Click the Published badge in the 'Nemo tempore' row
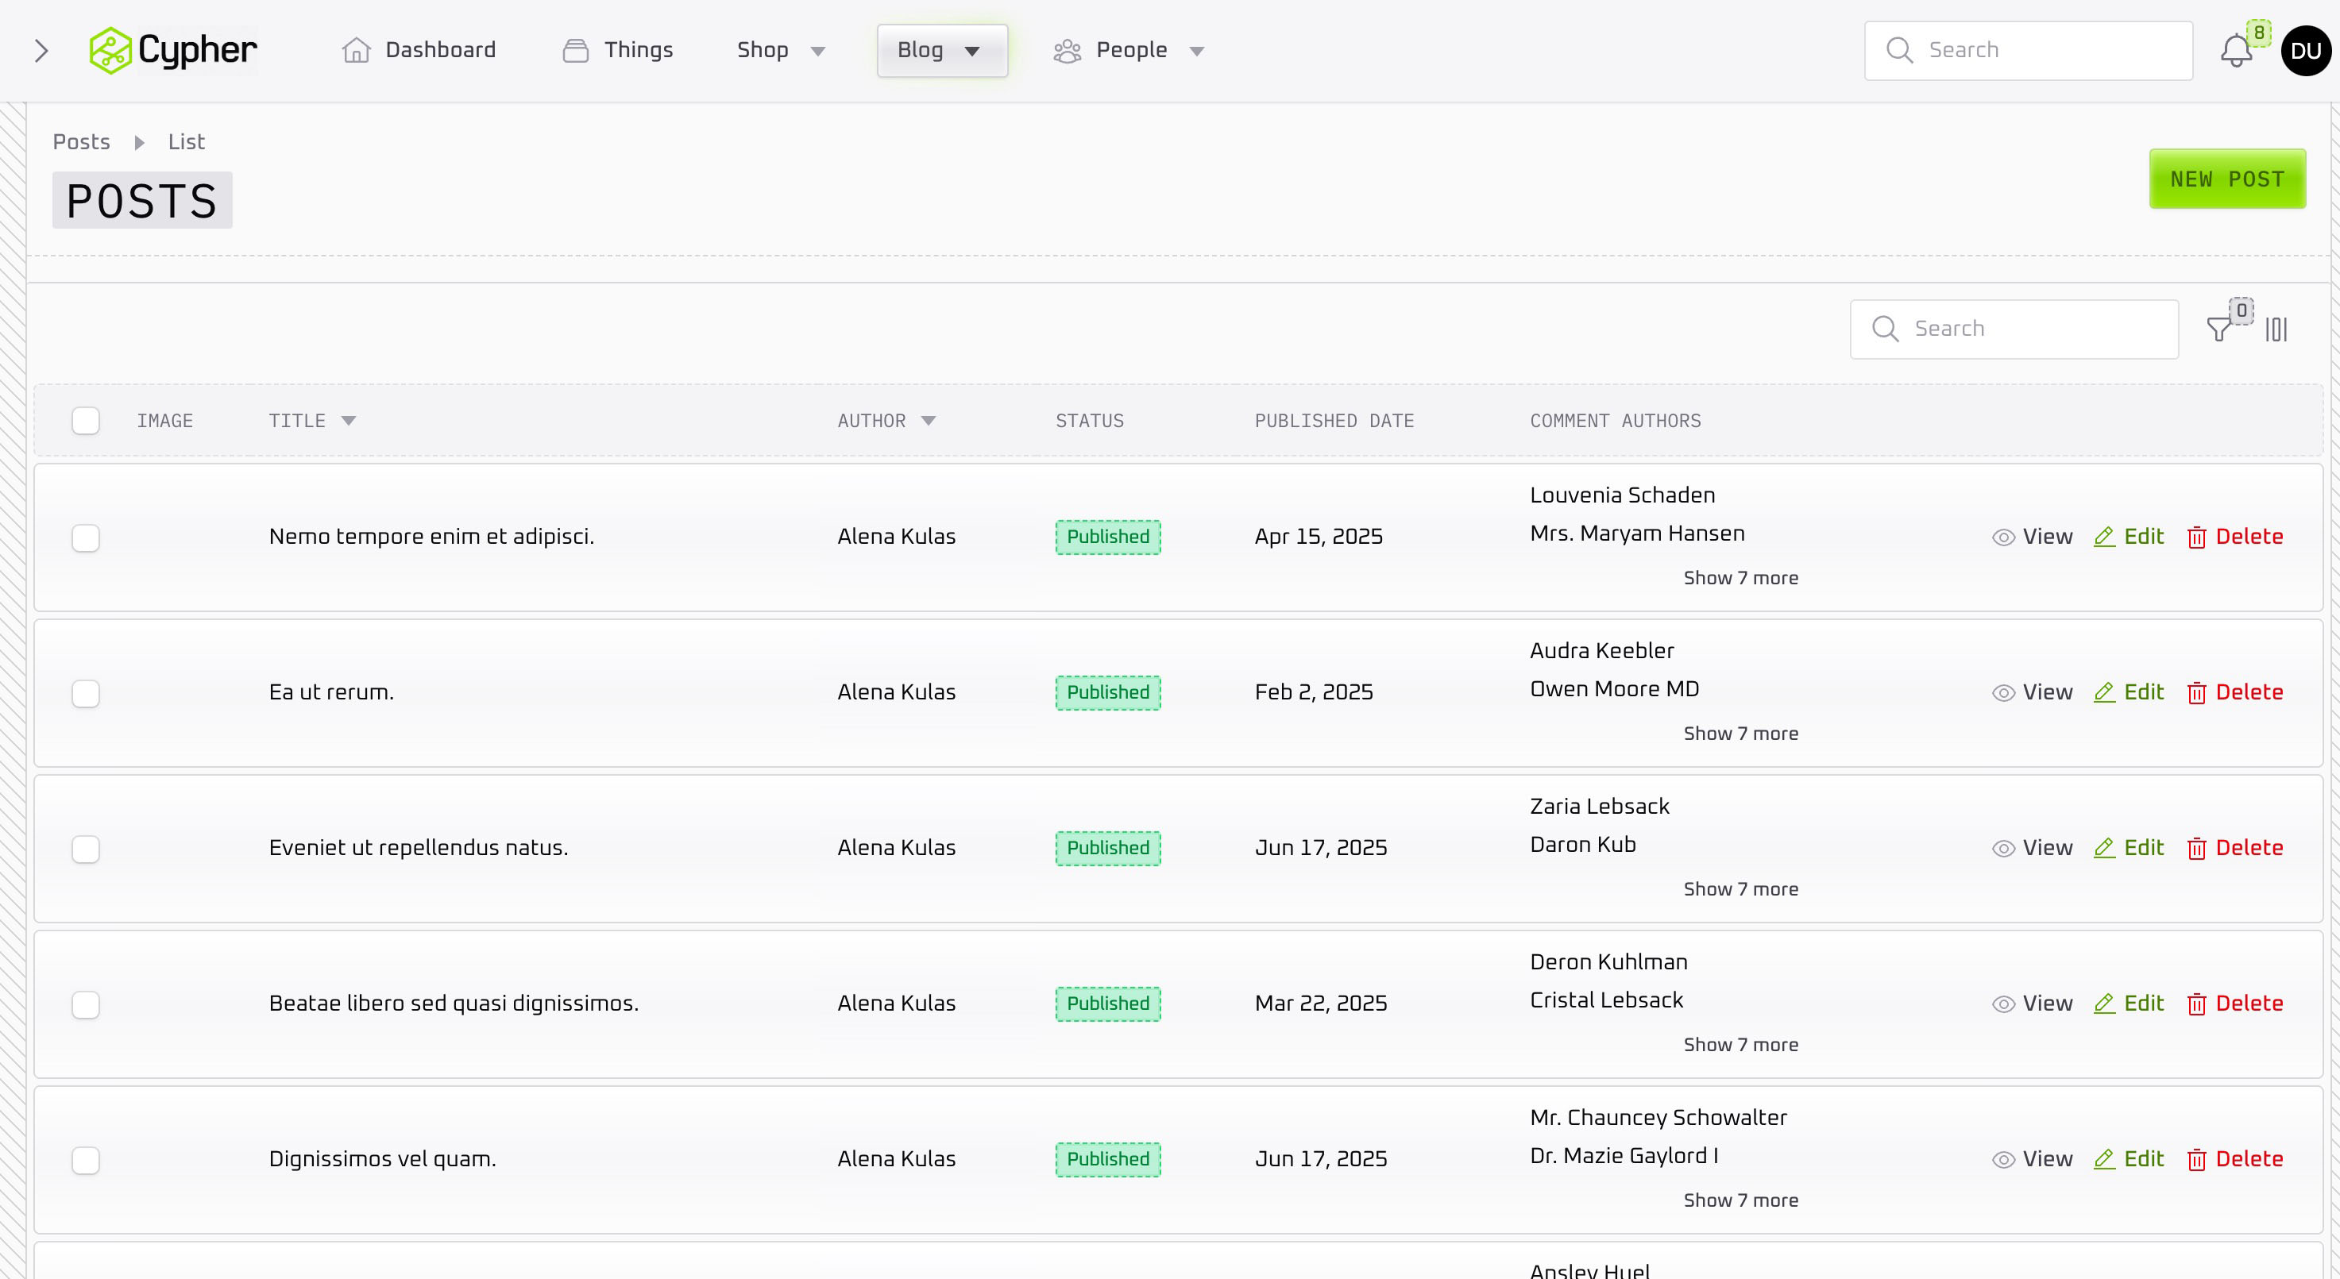 pos(1107,537)
